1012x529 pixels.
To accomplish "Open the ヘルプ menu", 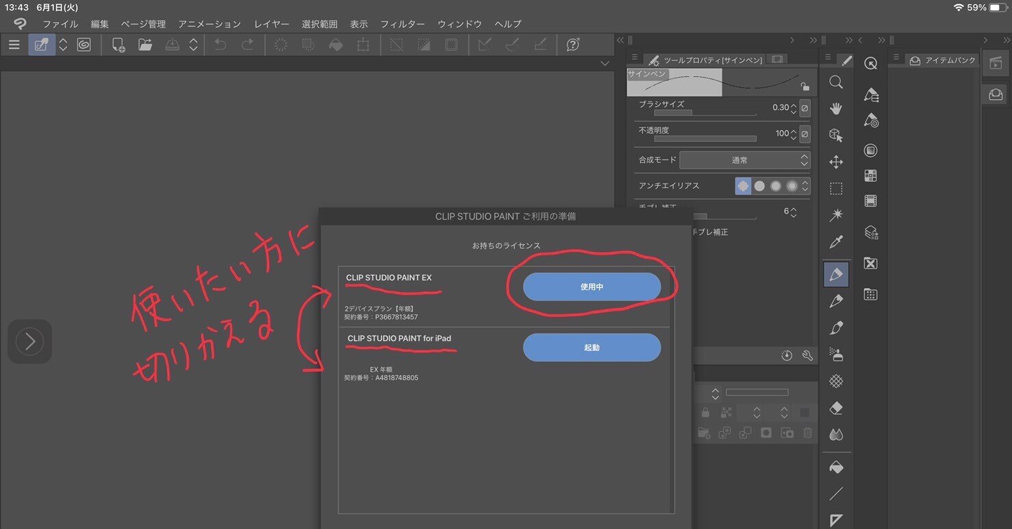I will 508,24.
